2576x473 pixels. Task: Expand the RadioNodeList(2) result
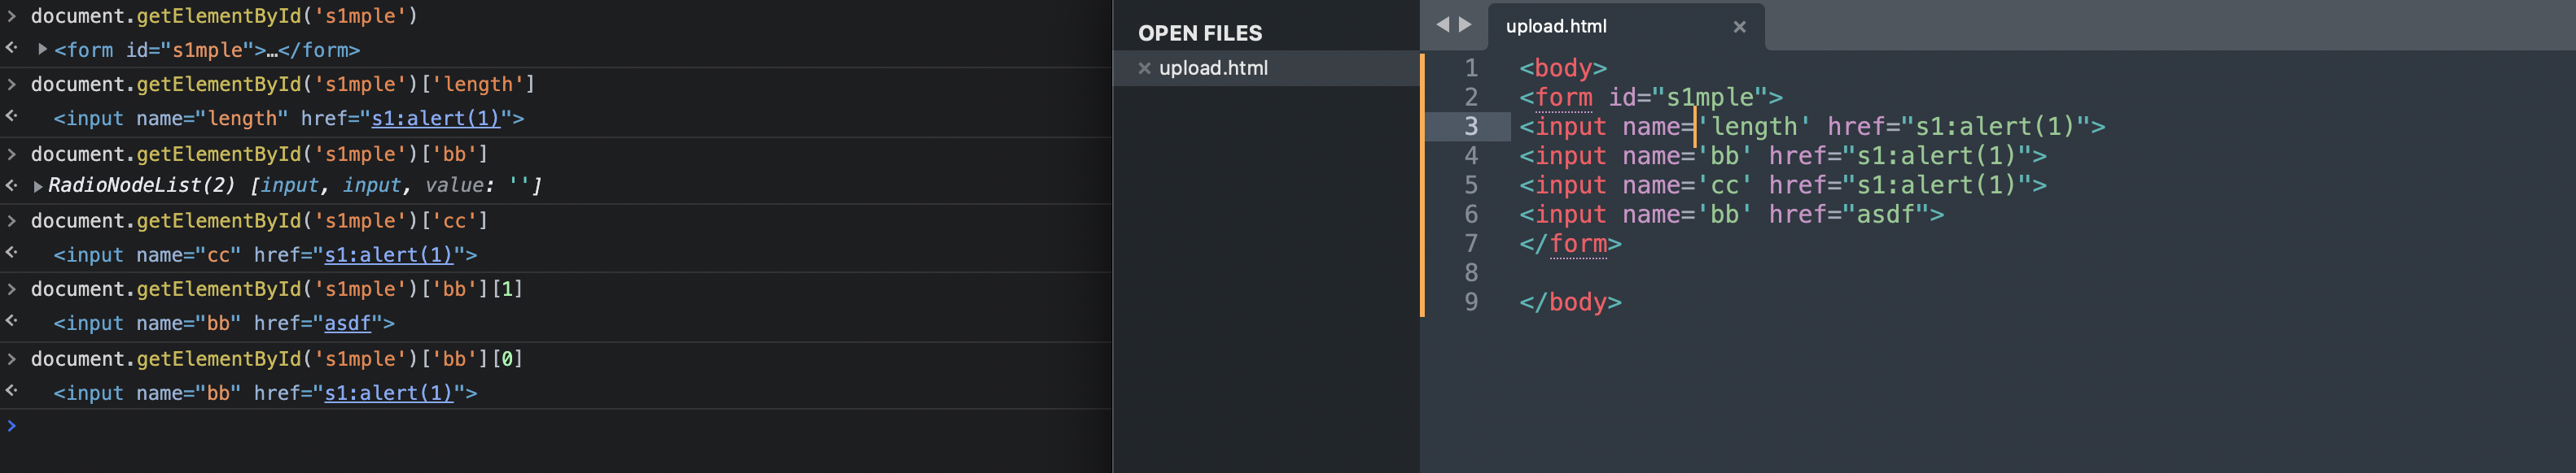(x=38, y=187)
